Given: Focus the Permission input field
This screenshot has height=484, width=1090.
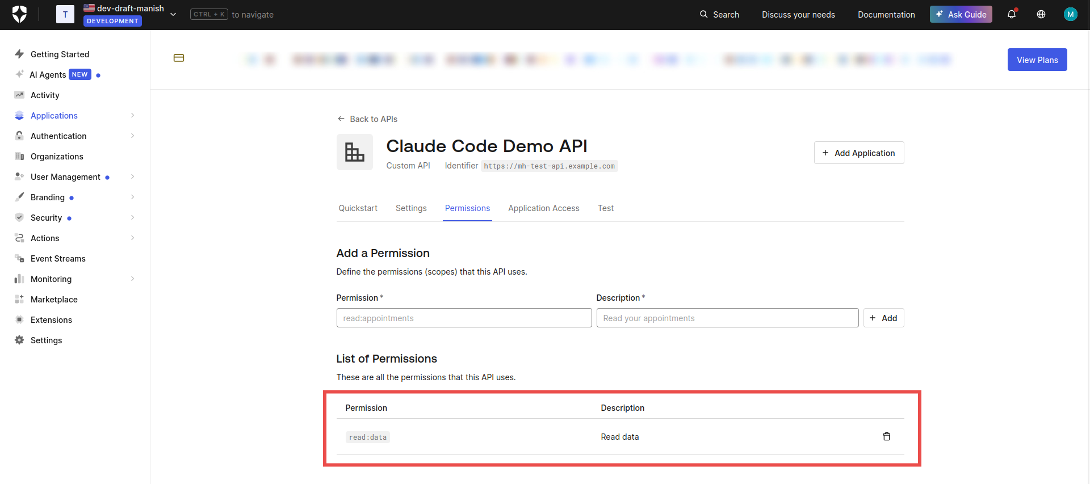Looking at the screenshot, I should pyautogui.click(x=464, y=318).
